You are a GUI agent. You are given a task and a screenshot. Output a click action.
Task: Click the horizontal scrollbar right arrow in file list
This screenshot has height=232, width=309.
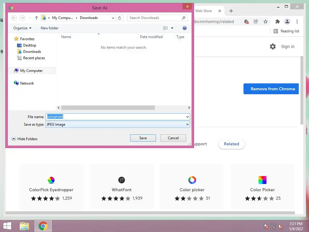coord(189,108)
